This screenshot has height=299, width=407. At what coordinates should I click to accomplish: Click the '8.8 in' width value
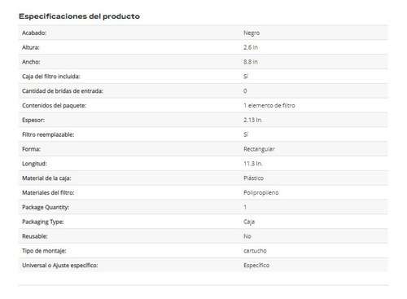pyautogui.click(x=251, y=62)
